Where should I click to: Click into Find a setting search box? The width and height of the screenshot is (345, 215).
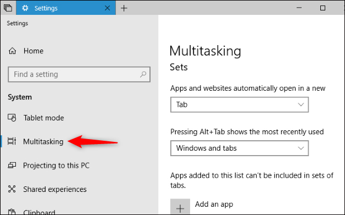(79, 74)
